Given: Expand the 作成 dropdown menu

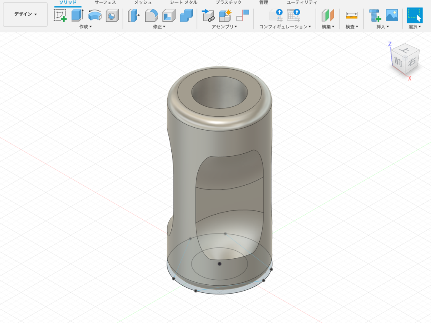Looking at the screenshot, I should click(x=85, y=27).
